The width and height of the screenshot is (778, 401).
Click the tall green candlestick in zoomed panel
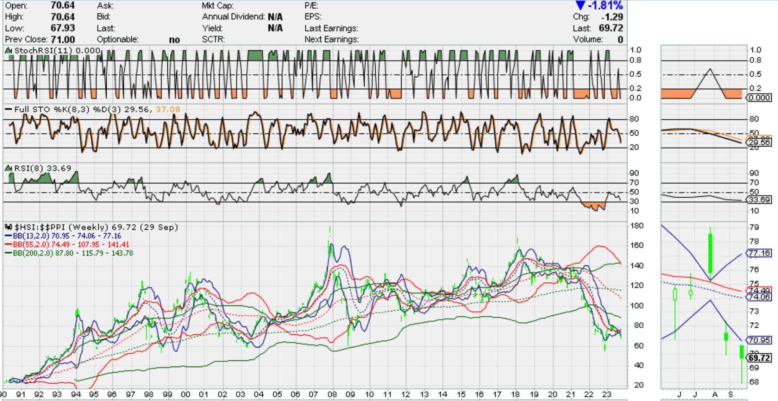tap(710, 253)
